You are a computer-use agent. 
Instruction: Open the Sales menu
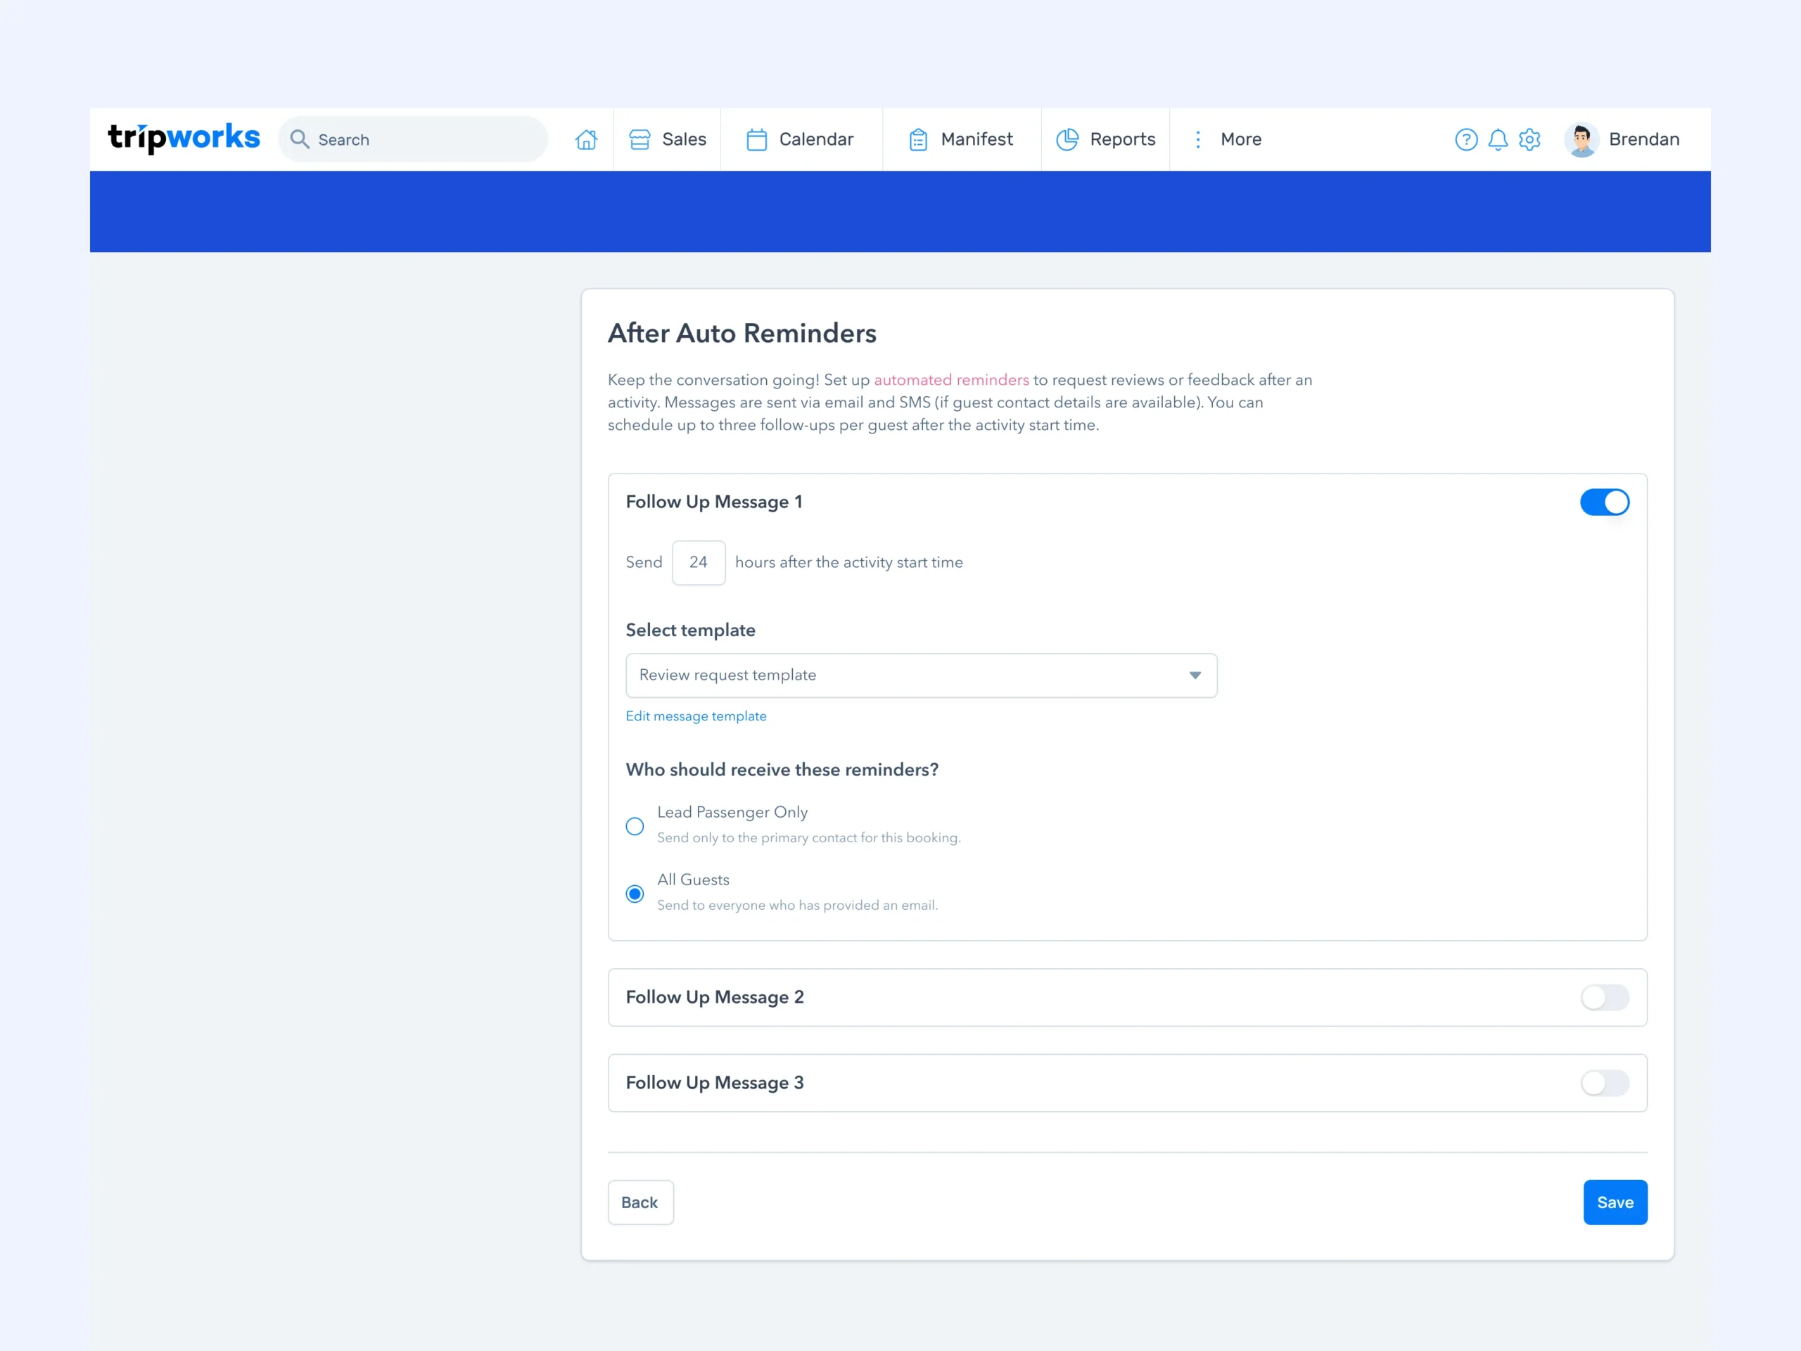[x=668, y=139]
